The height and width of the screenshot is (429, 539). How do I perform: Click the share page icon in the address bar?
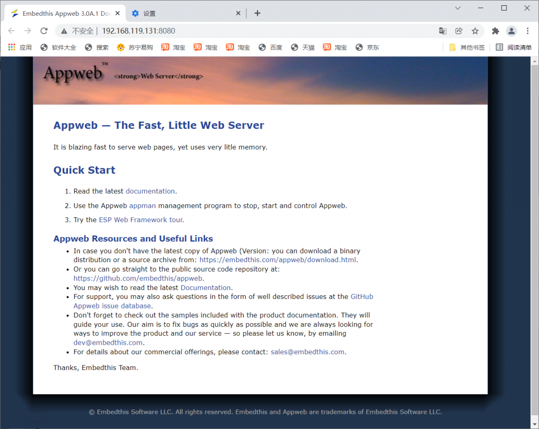coord(459,31)
